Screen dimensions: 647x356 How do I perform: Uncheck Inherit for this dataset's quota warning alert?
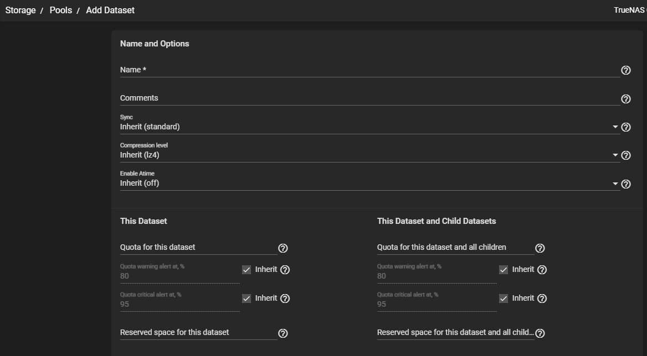pos(247,270)
